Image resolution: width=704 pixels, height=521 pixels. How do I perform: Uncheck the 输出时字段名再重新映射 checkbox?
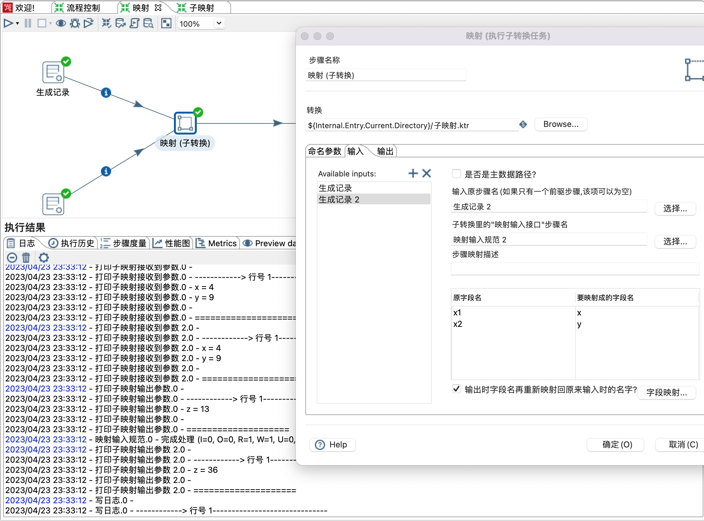pos(456,389)
